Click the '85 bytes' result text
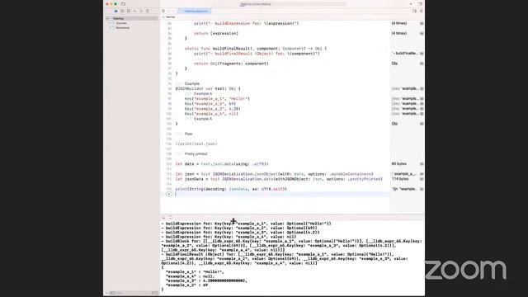The width and height of the screenshot is (528, 297). tap(398, 164)
